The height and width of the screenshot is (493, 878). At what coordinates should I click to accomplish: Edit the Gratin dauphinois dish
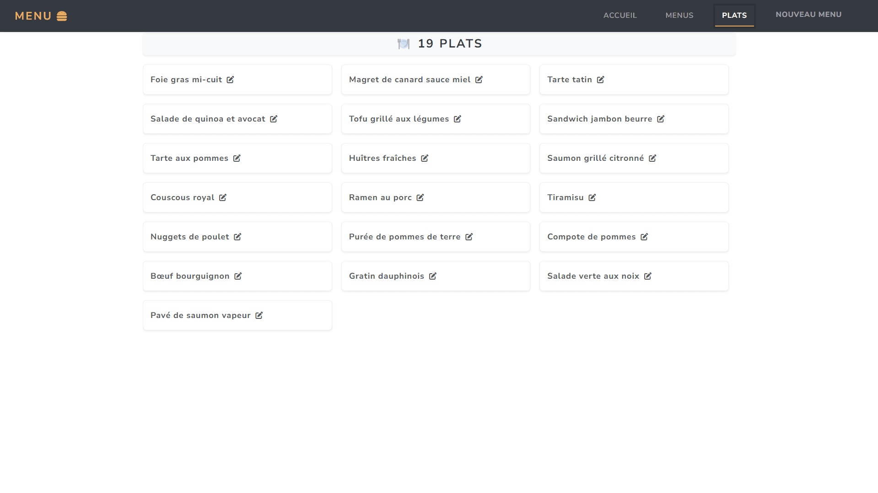pyautogui.click(x=433, y=276)
